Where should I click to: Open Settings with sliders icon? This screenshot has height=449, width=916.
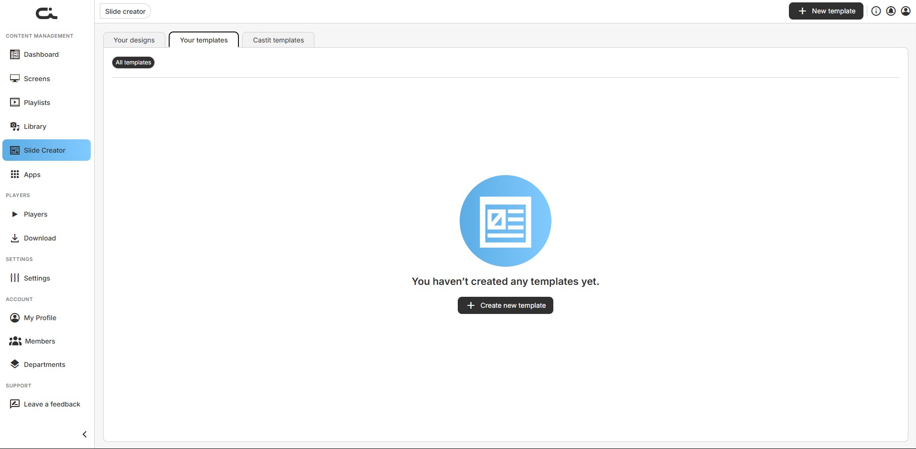click(x=15, y=278)
